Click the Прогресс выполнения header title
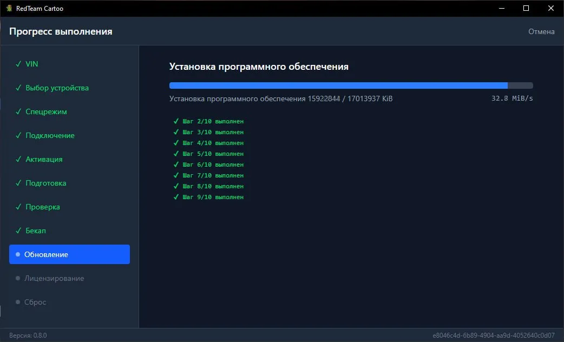Screen dimensions: 564x342 pyautogui.click(x=61, y=31)
